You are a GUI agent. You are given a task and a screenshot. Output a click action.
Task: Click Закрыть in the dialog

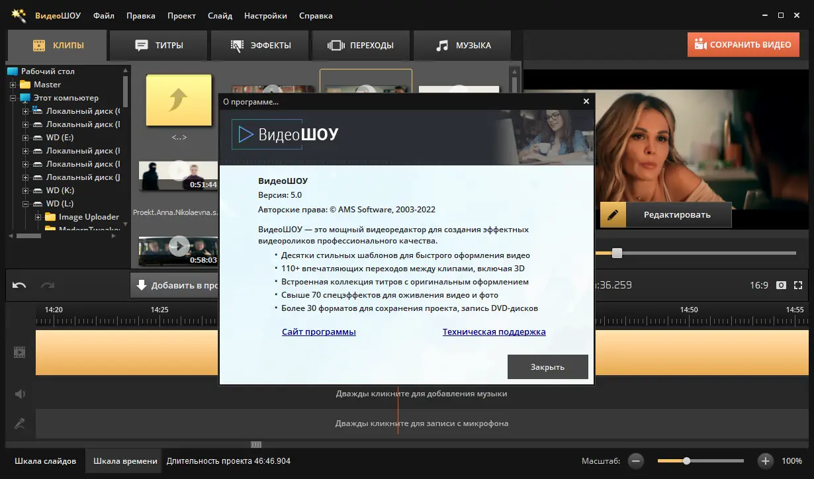pyautogui.click(x=547, y=367)
